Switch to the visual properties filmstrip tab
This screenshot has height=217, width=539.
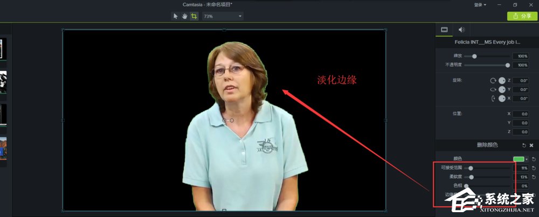444,30
